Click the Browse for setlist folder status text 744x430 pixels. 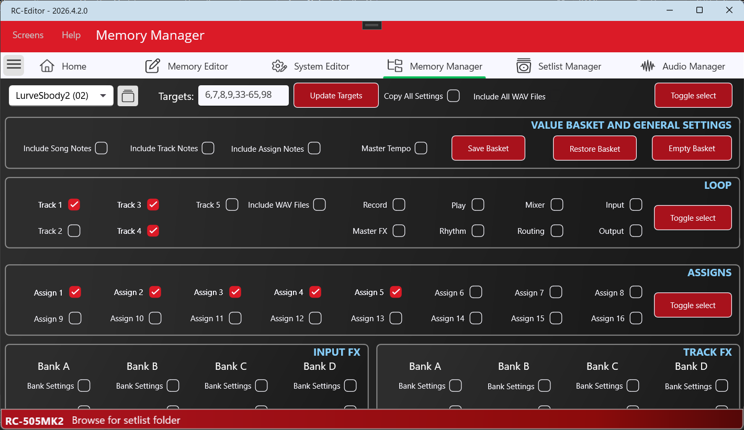pos(126,420)
